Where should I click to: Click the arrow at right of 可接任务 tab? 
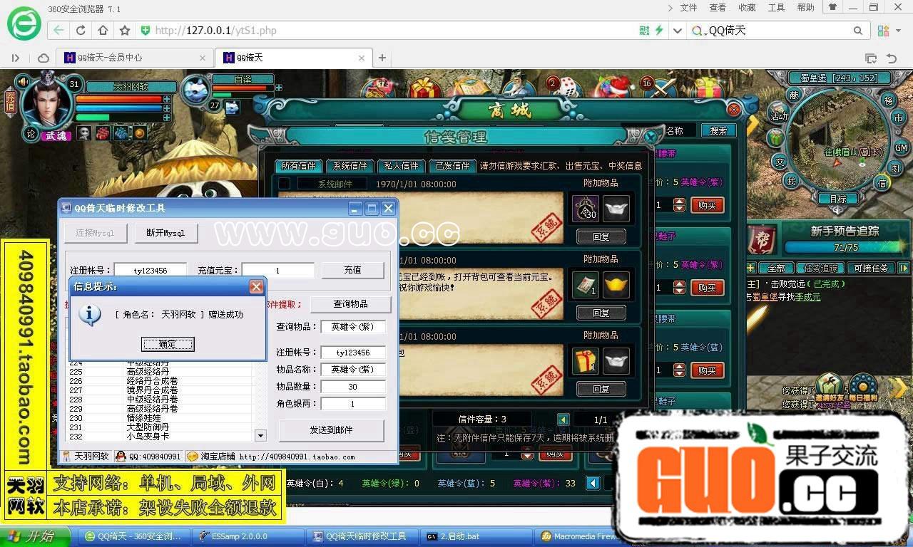(x=904, y=268)
